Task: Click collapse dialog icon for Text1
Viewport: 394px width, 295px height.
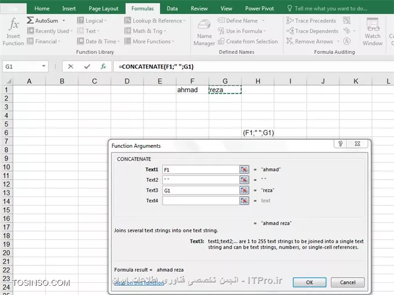Action: coord(244,170)
